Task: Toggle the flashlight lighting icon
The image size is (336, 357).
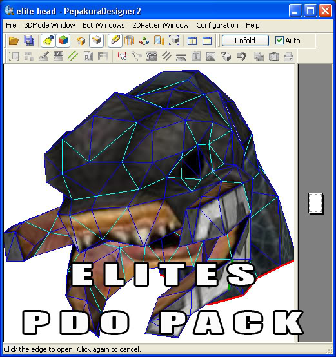Action: click(48, 41)
